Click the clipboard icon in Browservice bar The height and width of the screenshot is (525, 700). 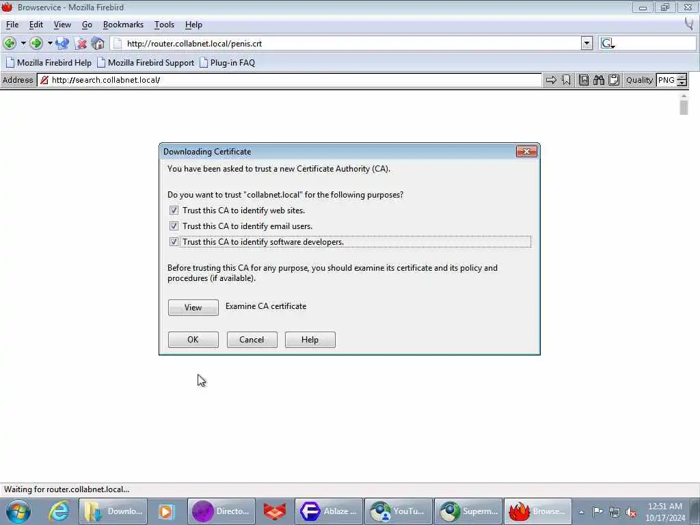[614, 80]
